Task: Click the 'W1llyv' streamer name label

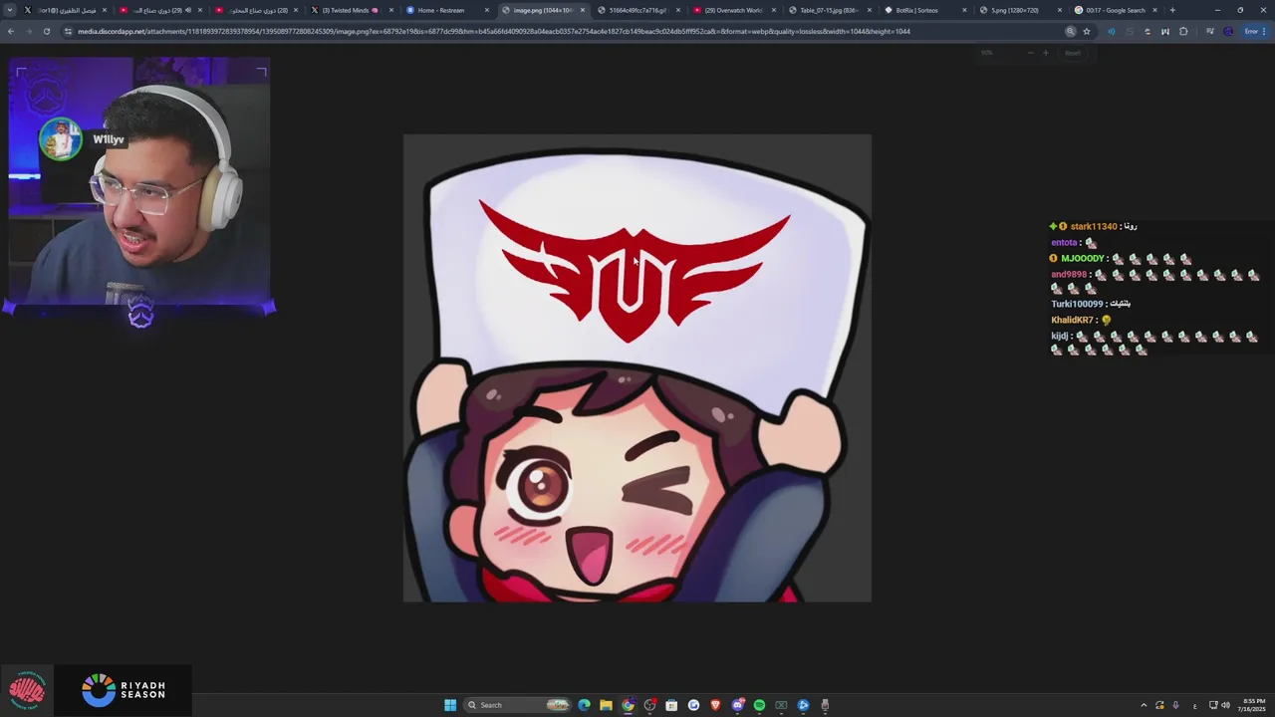Action: (x=109, y=139)
